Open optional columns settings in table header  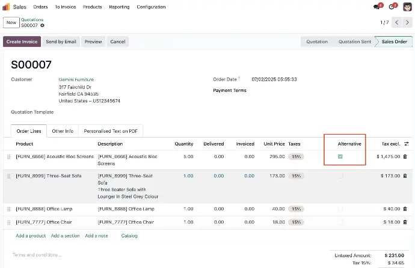407,144
